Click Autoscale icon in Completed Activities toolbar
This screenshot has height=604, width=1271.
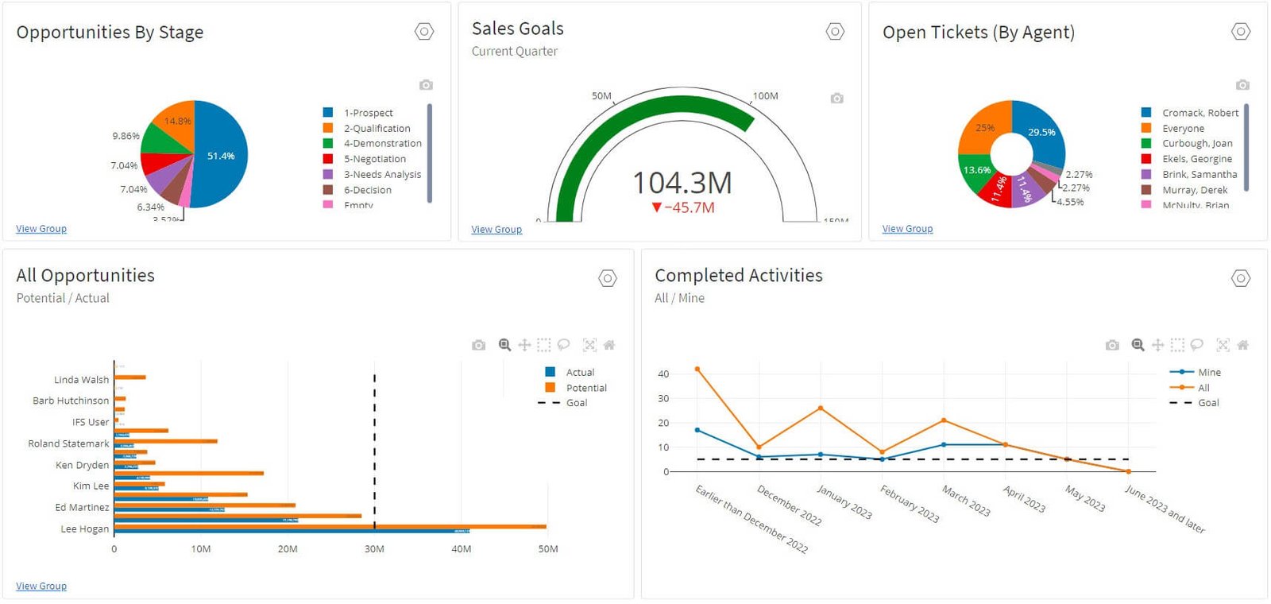tap(1223, 345)
